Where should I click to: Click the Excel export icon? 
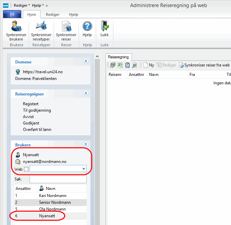120,65
